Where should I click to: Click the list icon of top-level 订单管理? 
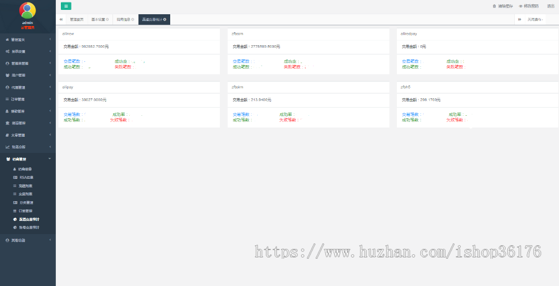point(7,99)
